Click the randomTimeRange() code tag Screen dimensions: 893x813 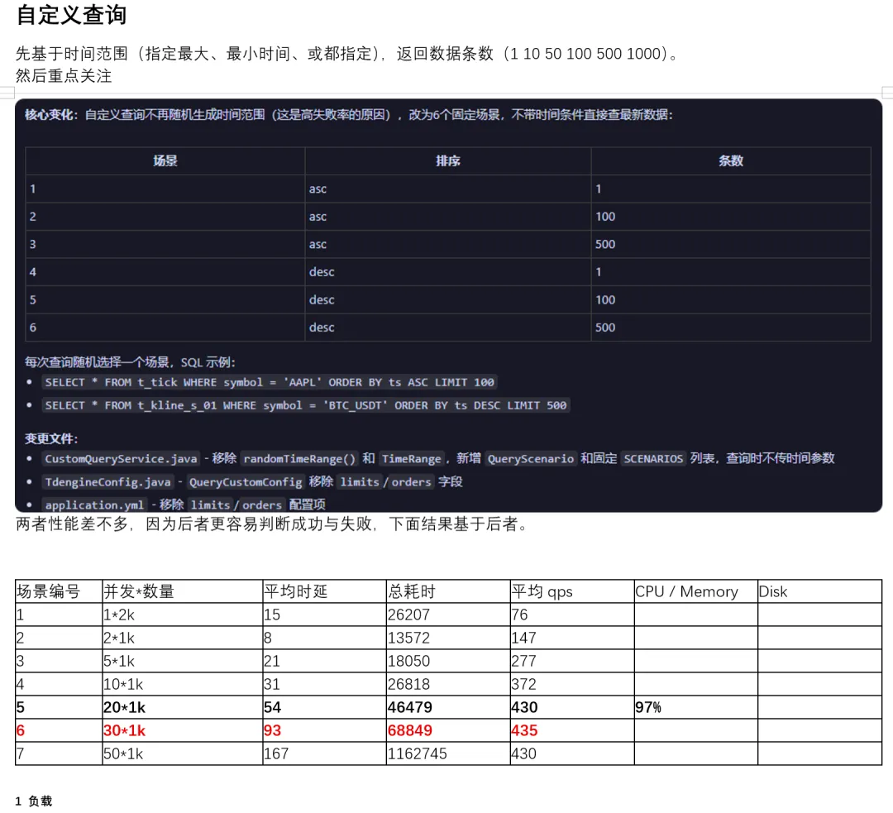click(x=299, y=459)
